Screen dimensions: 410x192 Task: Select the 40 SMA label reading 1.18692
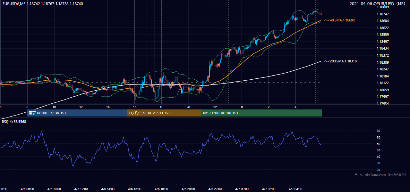tap(339, 20)
